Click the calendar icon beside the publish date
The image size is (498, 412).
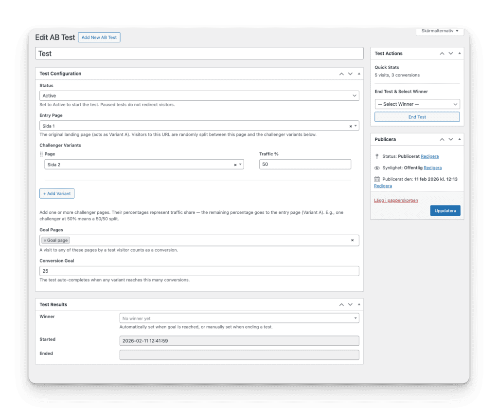tap(377, 179)
